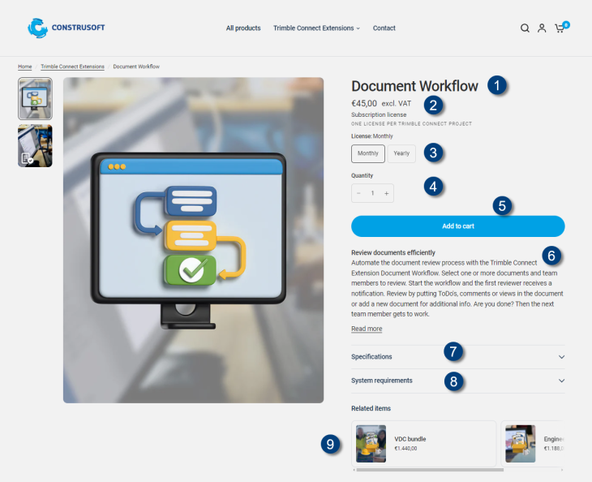Follow the Home breadcrumb link
Image resolution: width=592 pixels, height=482 pixels.
tap(25, 67)
